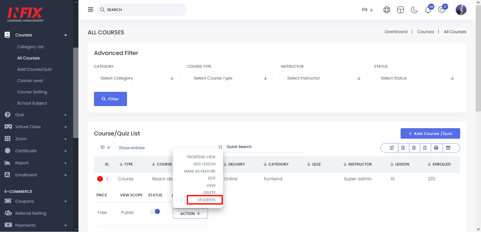Click the globe website icon

pyautogui.click(x=387, y=10)
